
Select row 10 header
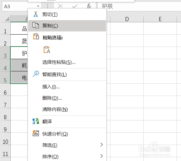click(x=5, y=139)
